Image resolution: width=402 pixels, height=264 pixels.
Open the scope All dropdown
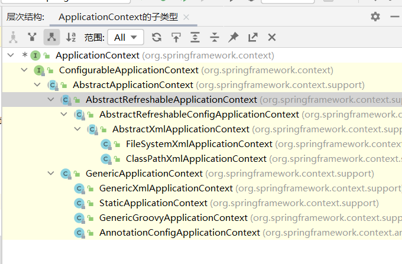125,37
